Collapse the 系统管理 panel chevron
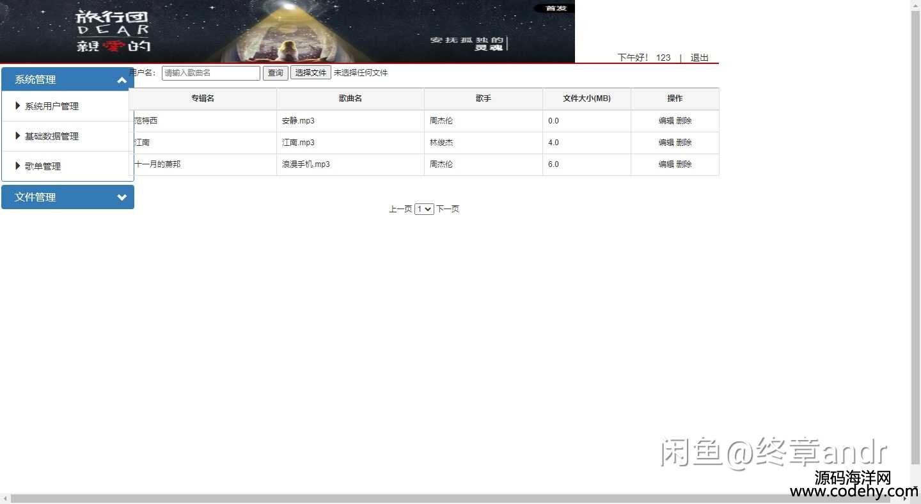The height and width of the screenshot is (504, 921). click(x=122, y=80)
